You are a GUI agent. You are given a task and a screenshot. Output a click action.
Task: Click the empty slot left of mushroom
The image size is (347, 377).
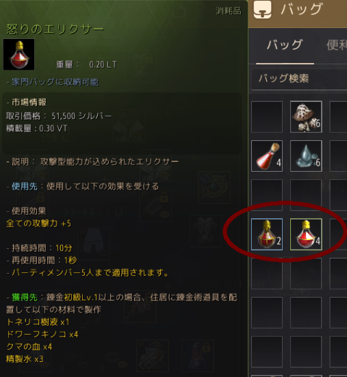tap(267, 117)
